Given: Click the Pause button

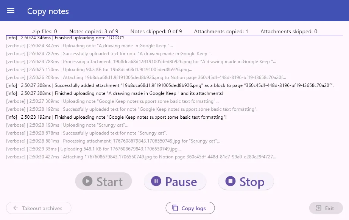Looking at the screenshot, I should 175,181.
